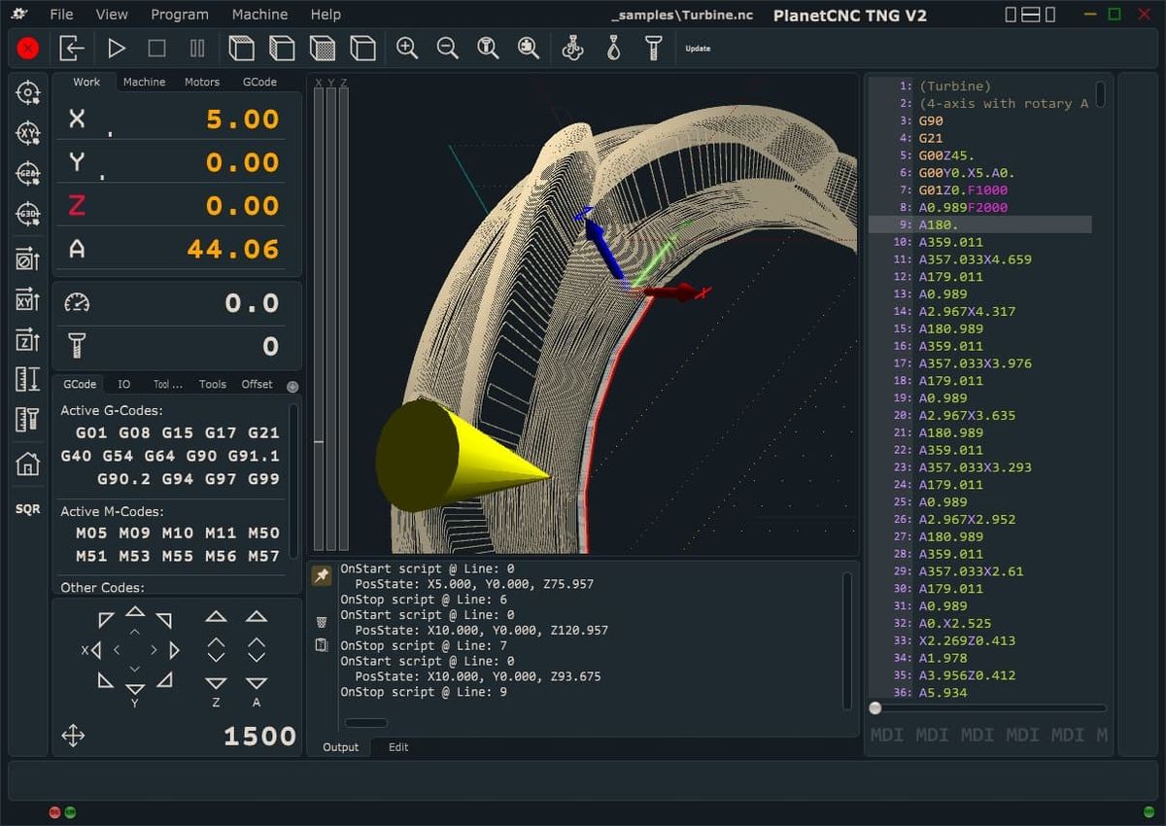
Task: Click the PlanetCNC gear logo icon
Action: coord(18,14)
